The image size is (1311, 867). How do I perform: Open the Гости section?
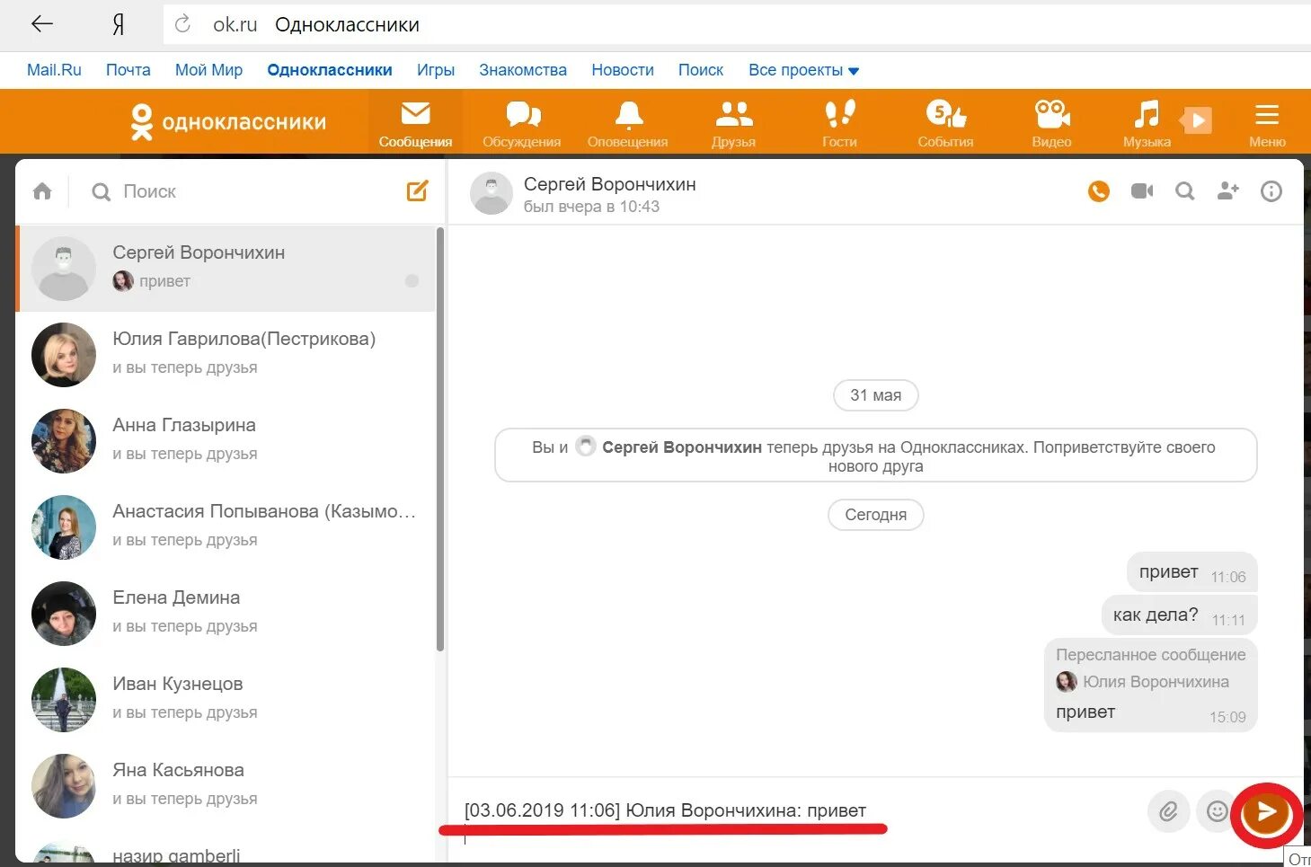click(x=839, y=123)
